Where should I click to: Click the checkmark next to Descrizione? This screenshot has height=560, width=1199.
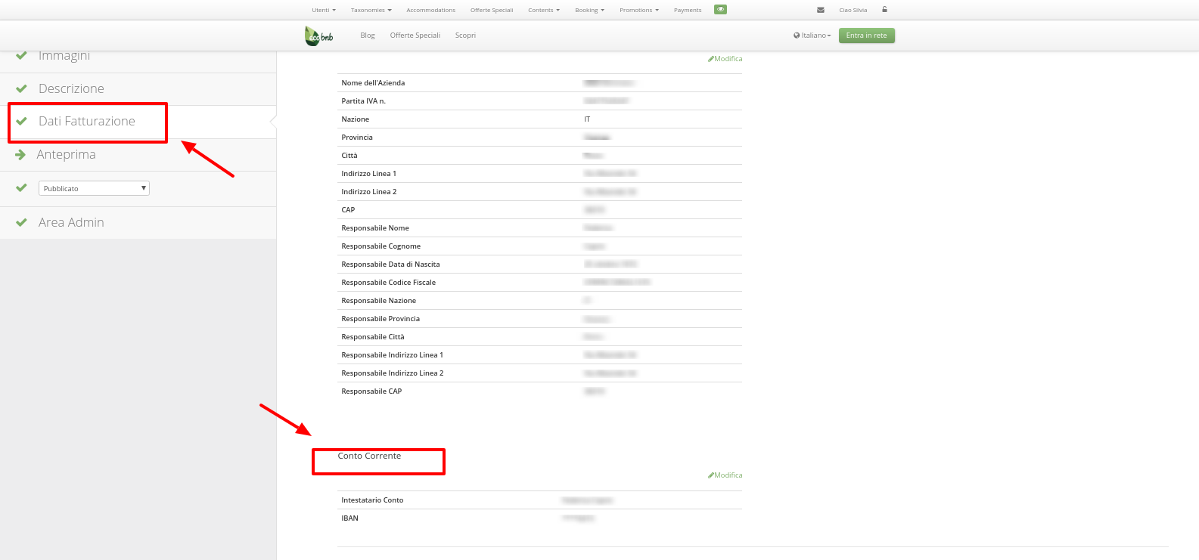pyautogui.click(x=21, y=88)
